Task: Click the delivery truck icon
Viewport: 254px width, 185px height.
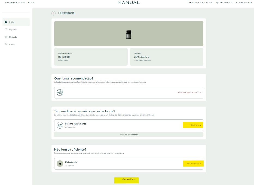Action: point(60,125)
